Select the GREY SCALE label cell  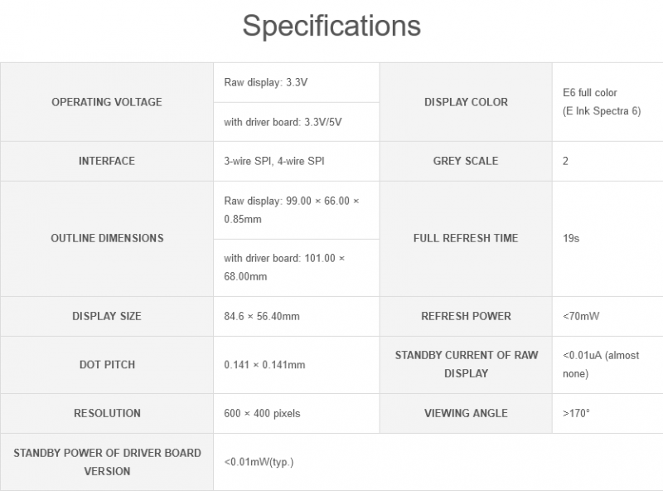pyautogui.click(x=466, y=161)
